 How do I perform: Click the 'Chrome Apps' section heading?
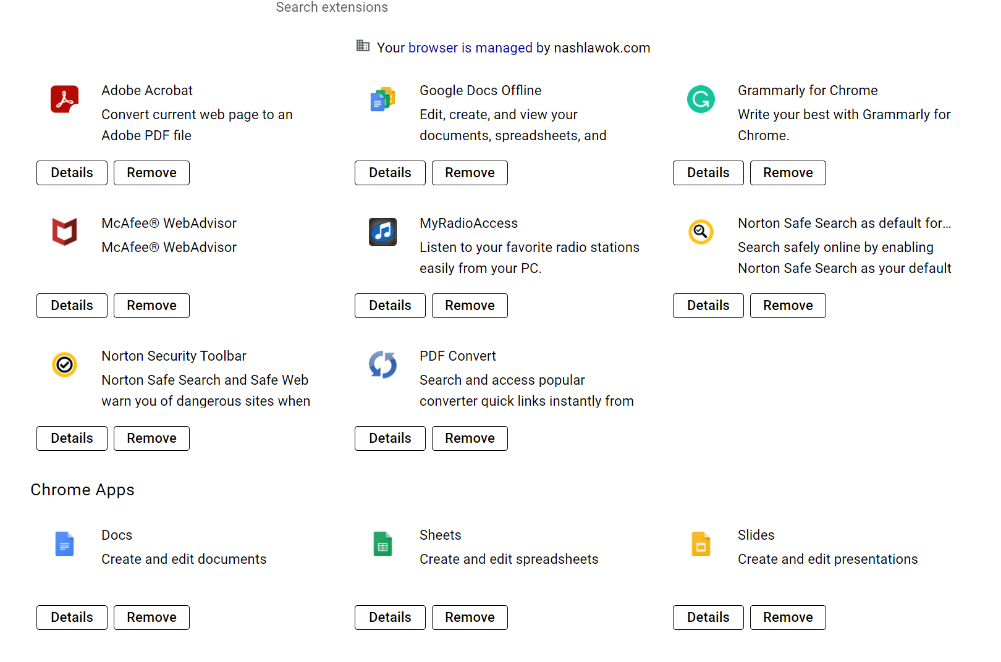pos(82,490)
